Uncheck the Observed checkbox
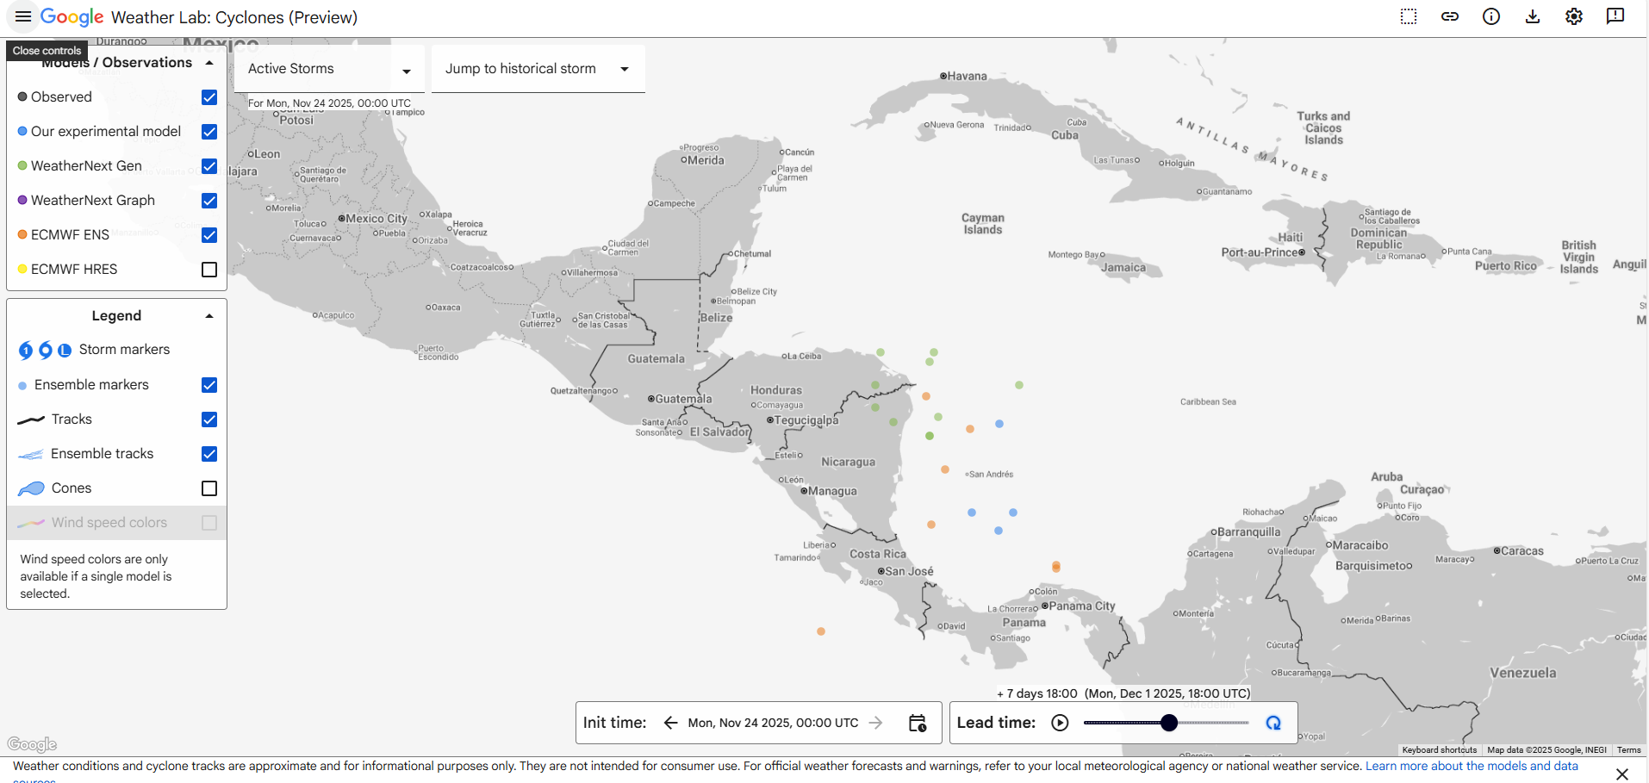 (208, 97)
